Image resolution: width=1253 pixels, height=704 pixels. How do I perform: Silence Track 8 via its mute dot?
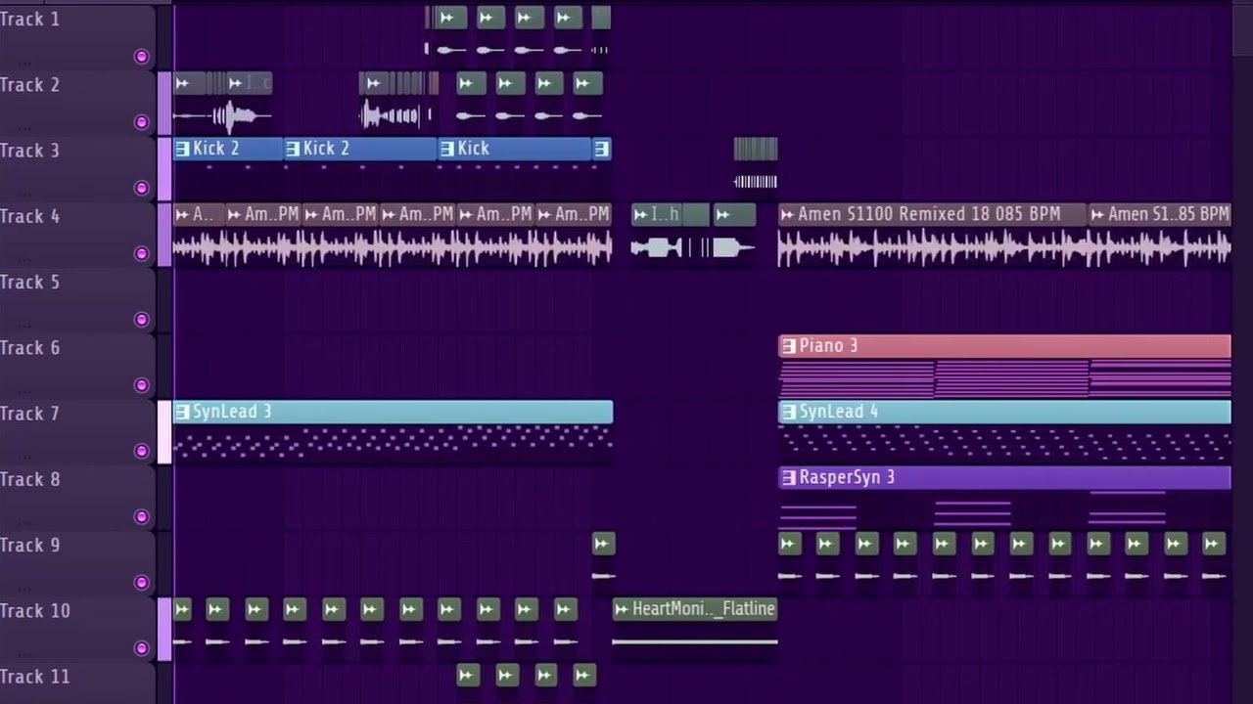point(141,516)
